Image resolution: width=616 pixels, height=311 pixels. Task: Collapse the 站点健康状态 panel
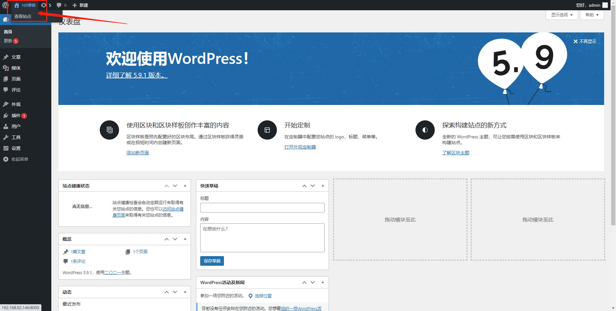coord(185,186)
